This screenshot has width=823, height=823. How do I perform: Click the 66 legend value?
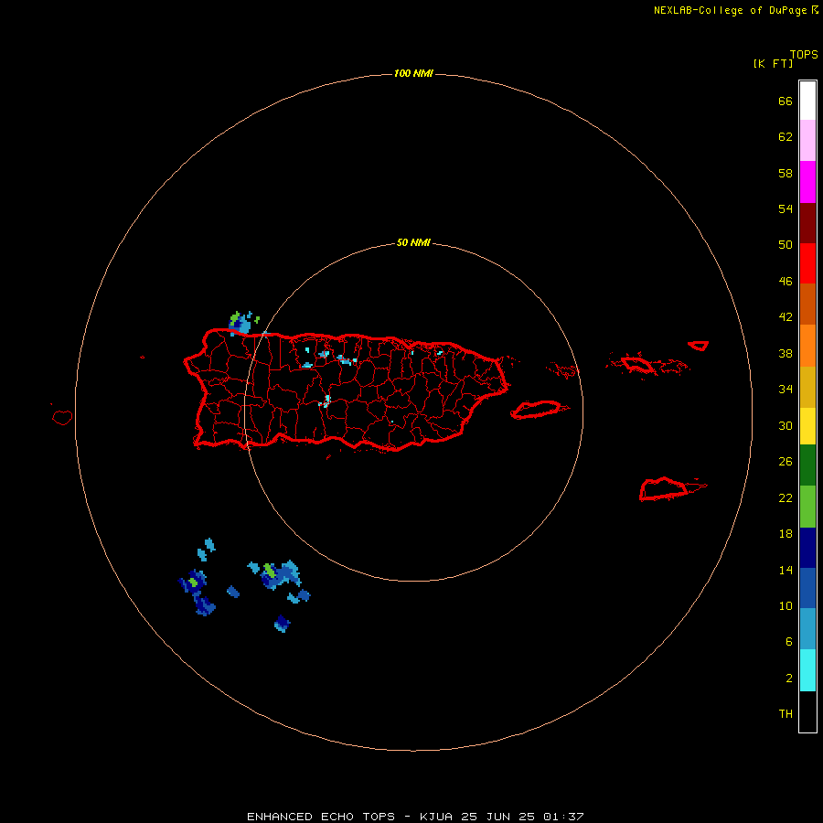(x=786, y=101)
